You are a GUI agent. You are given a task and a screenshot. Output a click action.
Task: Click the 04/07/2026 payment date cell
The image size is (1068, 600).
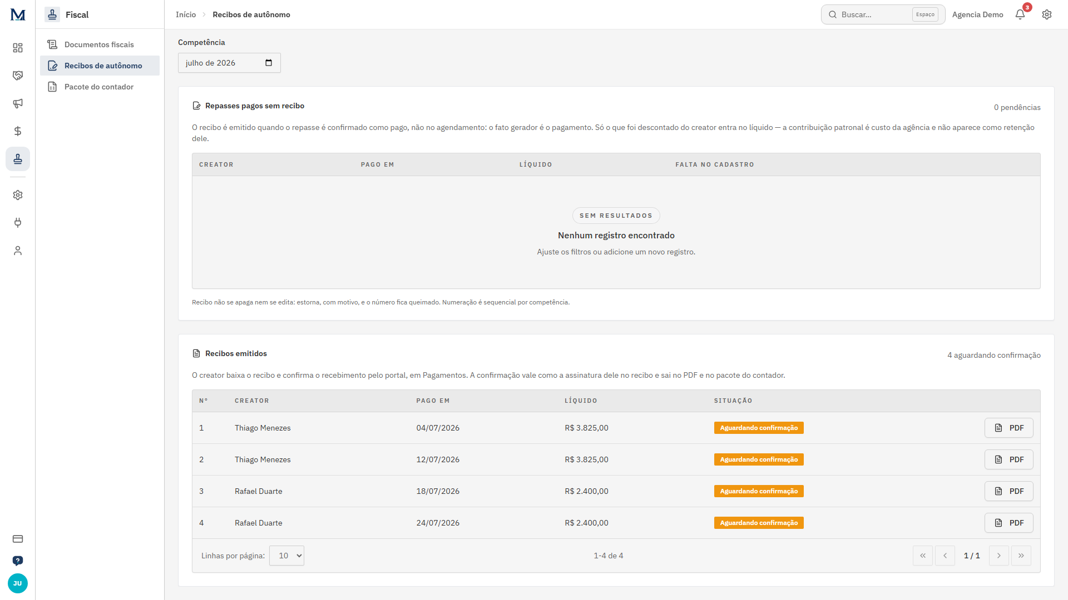(x=438, y=428)
